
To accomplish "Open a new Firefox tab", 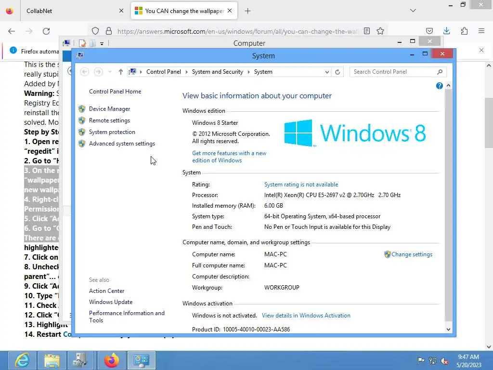I will [x=248, y=11].
